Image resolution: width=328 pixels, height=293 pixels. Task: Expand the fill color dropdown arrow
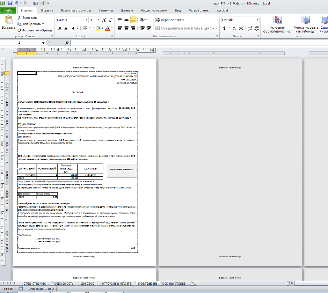tap(102, 28)
